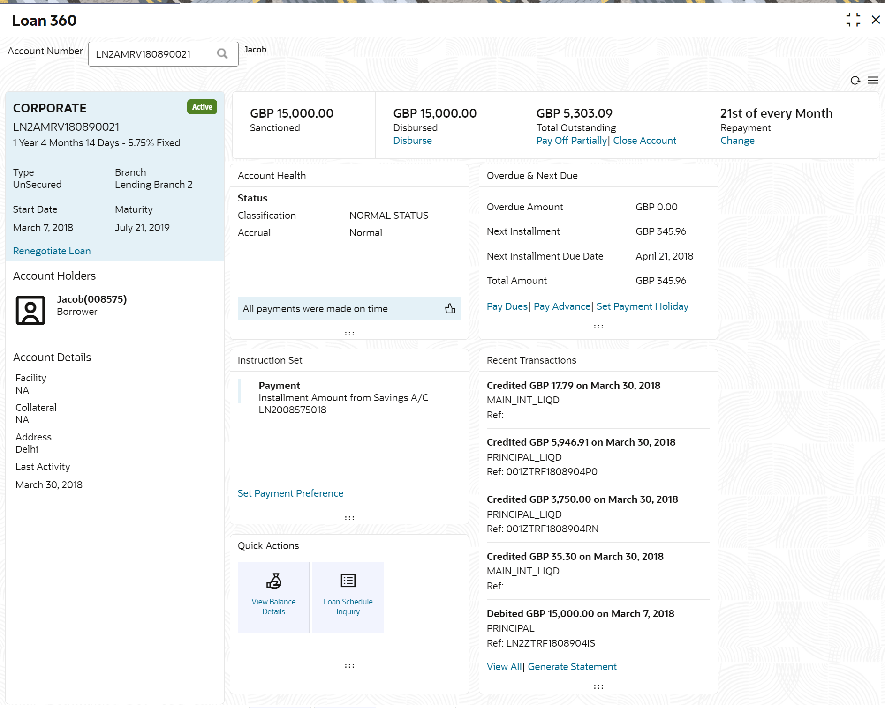Click Generate Statement link
Screen dimensions: 885x708
[x=572, y=667]
